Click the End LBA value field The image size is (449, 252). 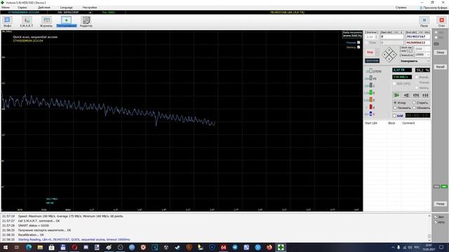pyautogui.click(x=418, y=37)
